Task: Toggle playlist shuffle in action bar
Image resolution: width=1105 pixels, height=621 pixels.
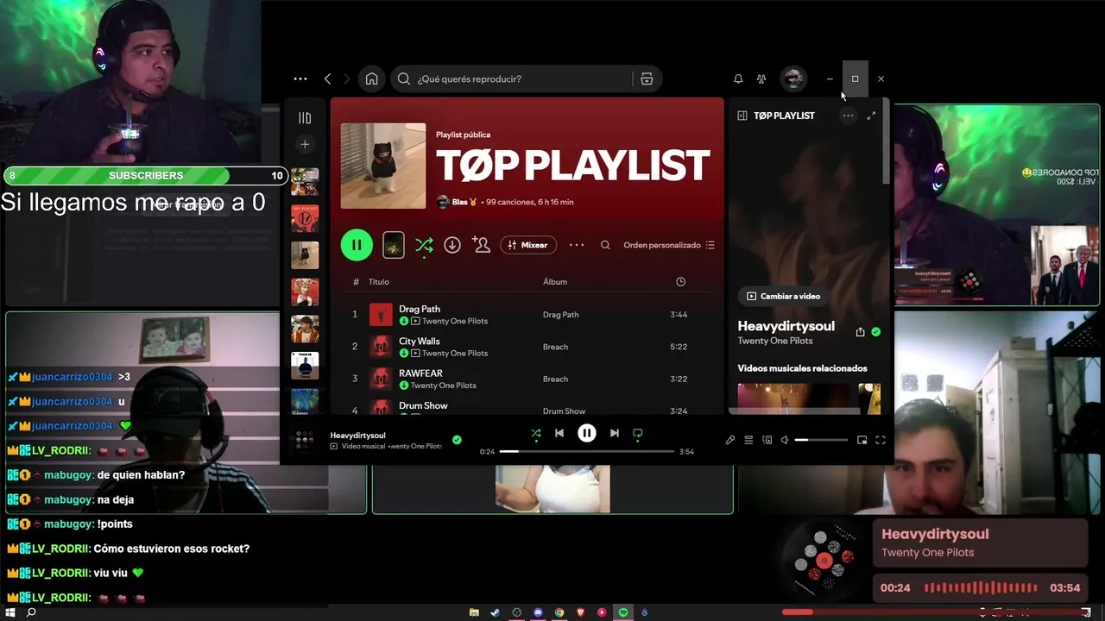Action: click(x=424, y=246)
